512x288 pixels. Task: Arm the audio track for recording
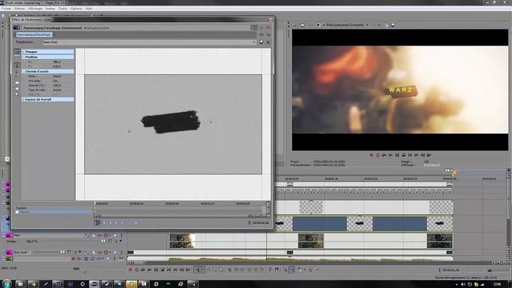click(73, 258)
